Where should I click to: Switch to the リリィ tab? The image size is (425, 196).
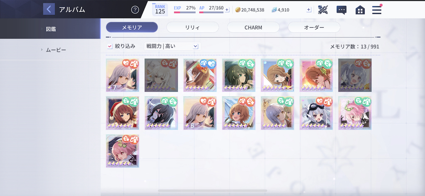tap(193, 27)
